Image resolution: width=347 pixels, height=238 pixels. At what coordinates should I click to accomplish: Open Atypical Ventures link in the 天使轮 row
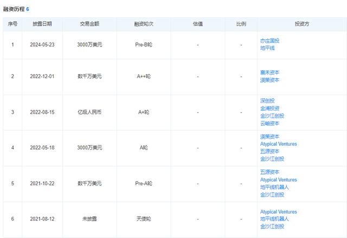278,211
